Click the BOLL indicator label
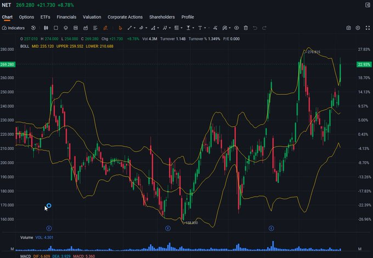Screen dimensions: 373x258 click(25, 46)
